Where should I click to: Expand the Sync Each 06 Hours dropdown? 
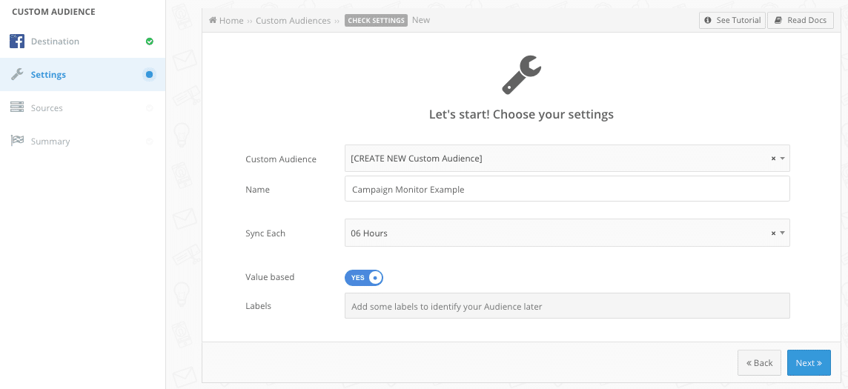567,233
